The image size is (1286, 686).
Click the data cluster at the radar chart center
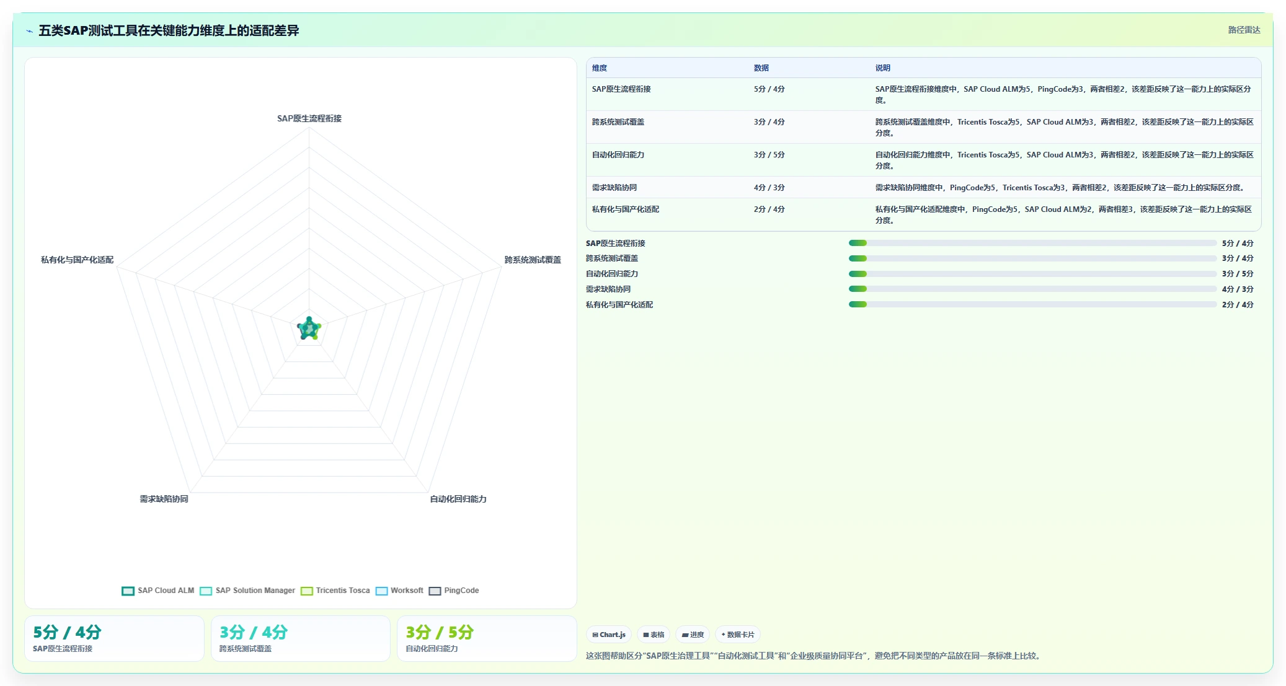coord(309,328)
